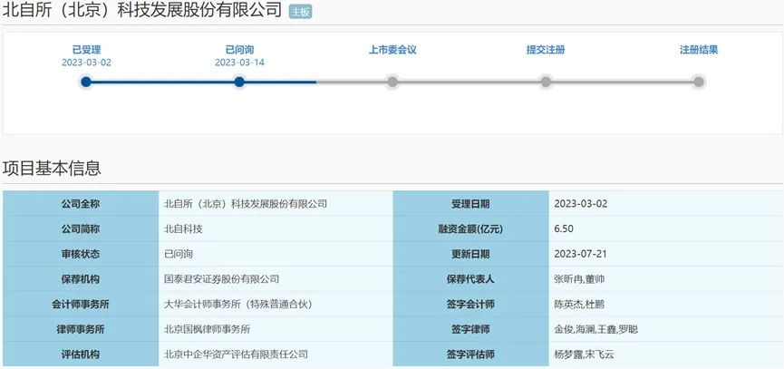The height and width of the screenshot is (369, 784).
Task: Click the 保荐机构 header cell
Action: point(81,279)
